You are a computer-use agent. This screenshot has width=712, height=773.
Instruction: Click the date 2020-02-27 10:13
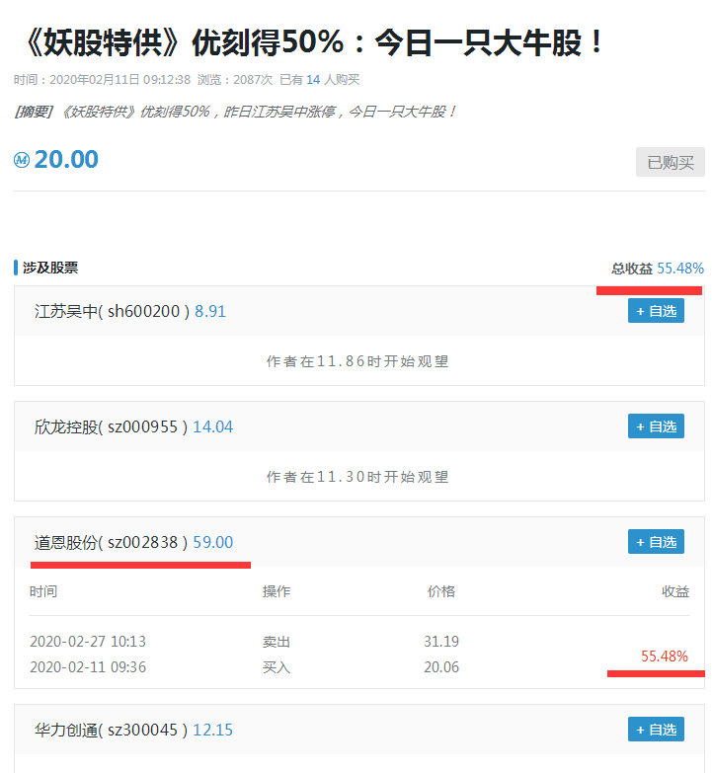(x=88, y=642)
